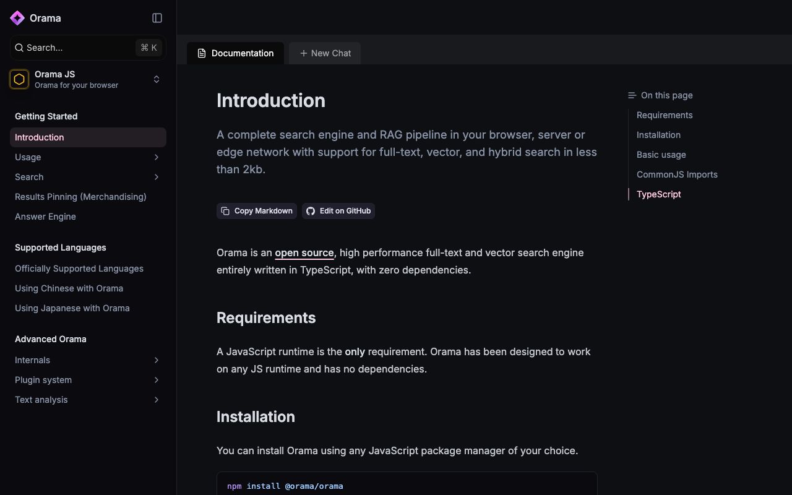Switch to the Documentation tab
The width and height of the screenshot is (792, 495).
click(235, 53)
